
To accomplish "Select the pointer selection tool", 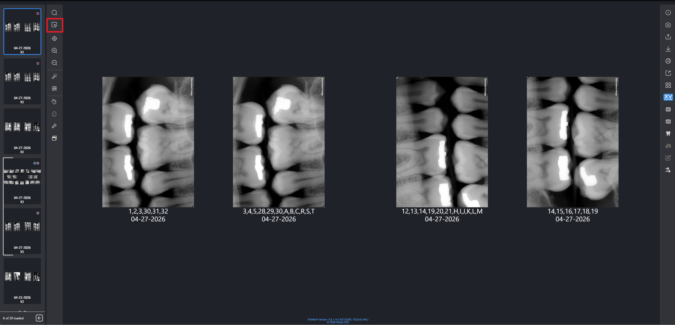I will [54, 25].
